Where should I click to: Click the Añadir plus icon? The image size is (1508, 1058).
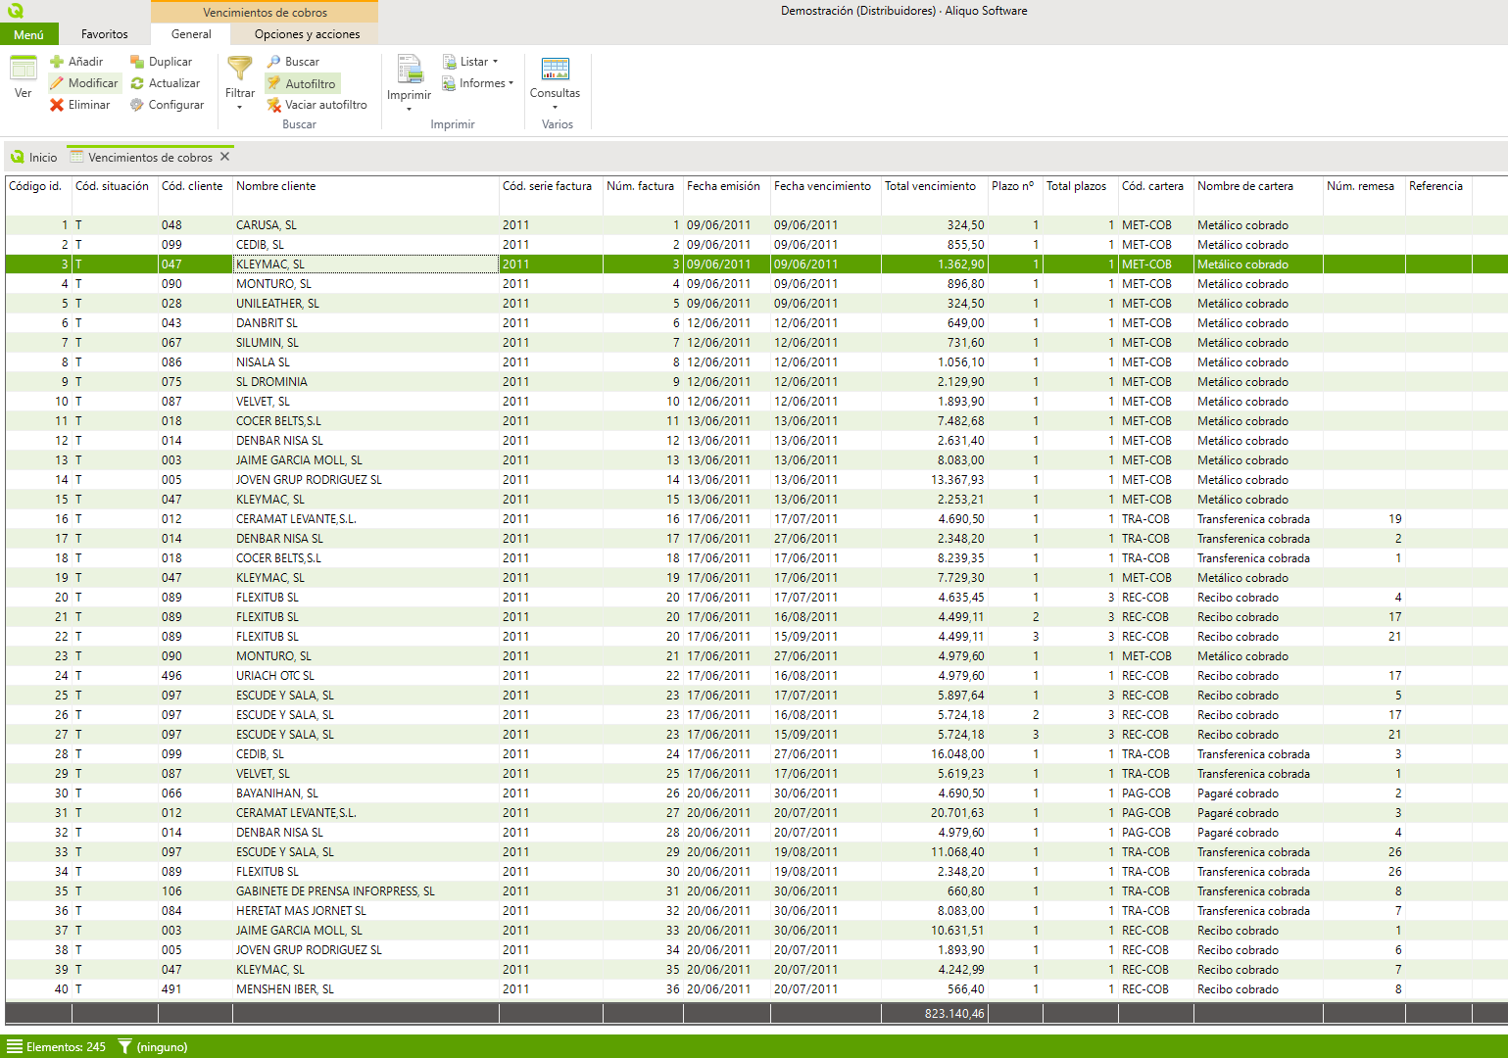tap(57, 62)
